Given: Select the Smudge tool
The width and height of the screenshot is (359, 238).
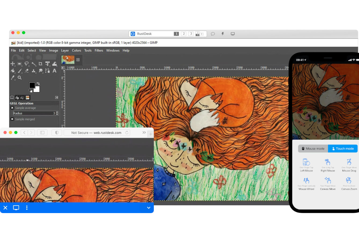Looking at the screenshot, I should [40, 71].
